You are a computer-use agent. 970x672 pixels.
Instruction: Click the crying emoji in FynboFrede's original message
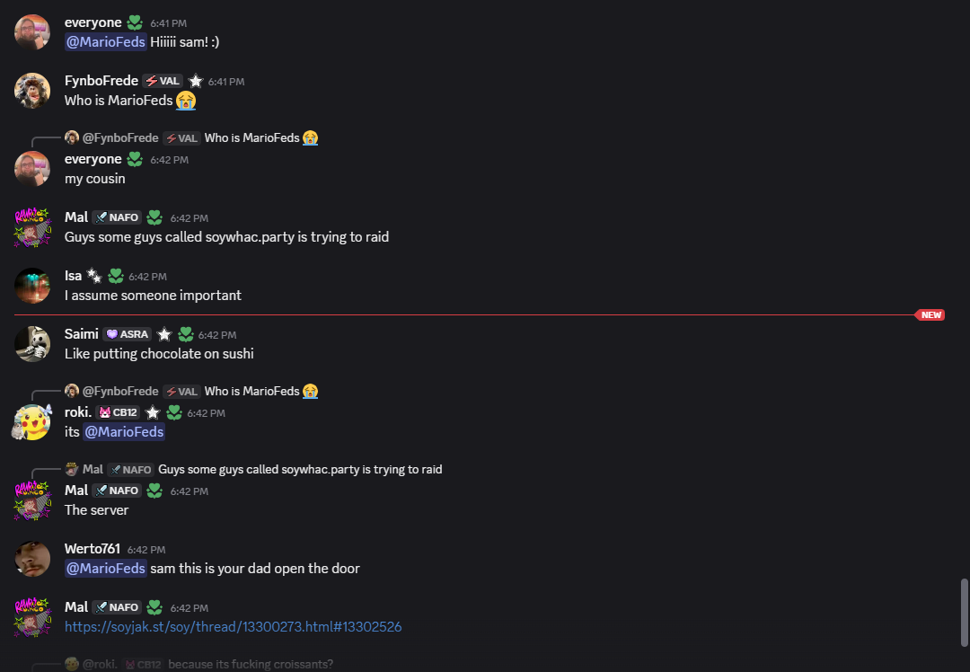click(x=186, y=101)
